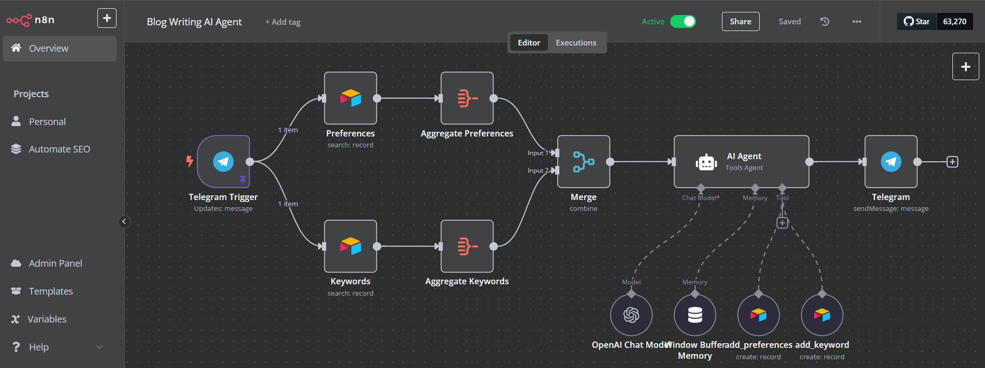Image resolution: width=985 pixels, height=368 pixels.
Task: Click the Add tag link
Action: [283, 22]
